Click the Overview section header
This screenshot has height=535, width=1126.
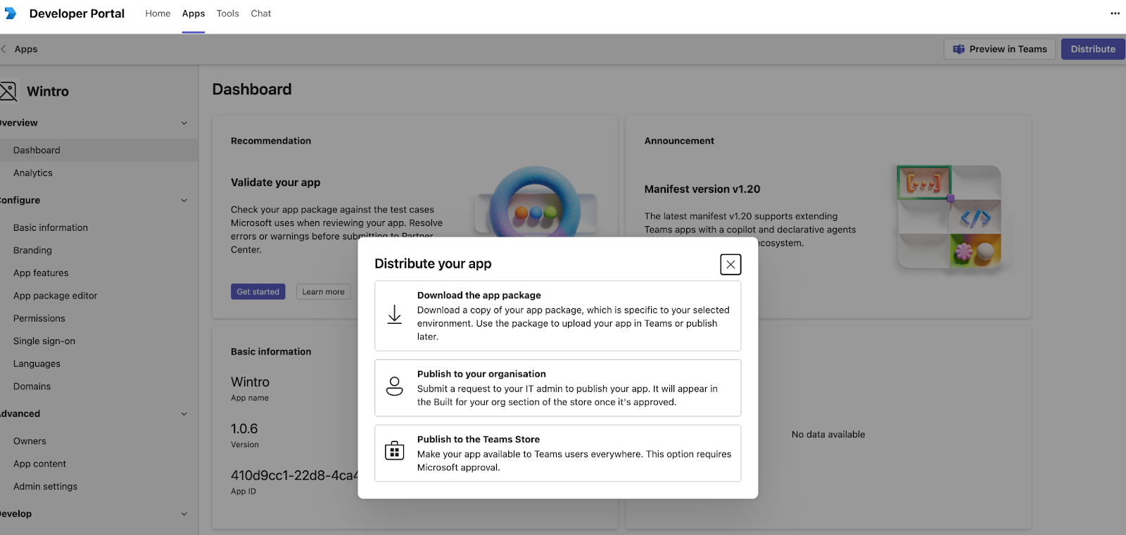[x=19, y=123]
